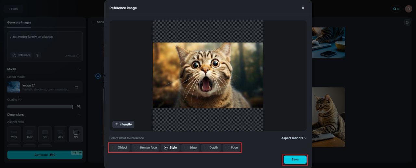Choose the 16:9 aspect ratio
This screenshot has width=416, height=168.
point(30,134)
